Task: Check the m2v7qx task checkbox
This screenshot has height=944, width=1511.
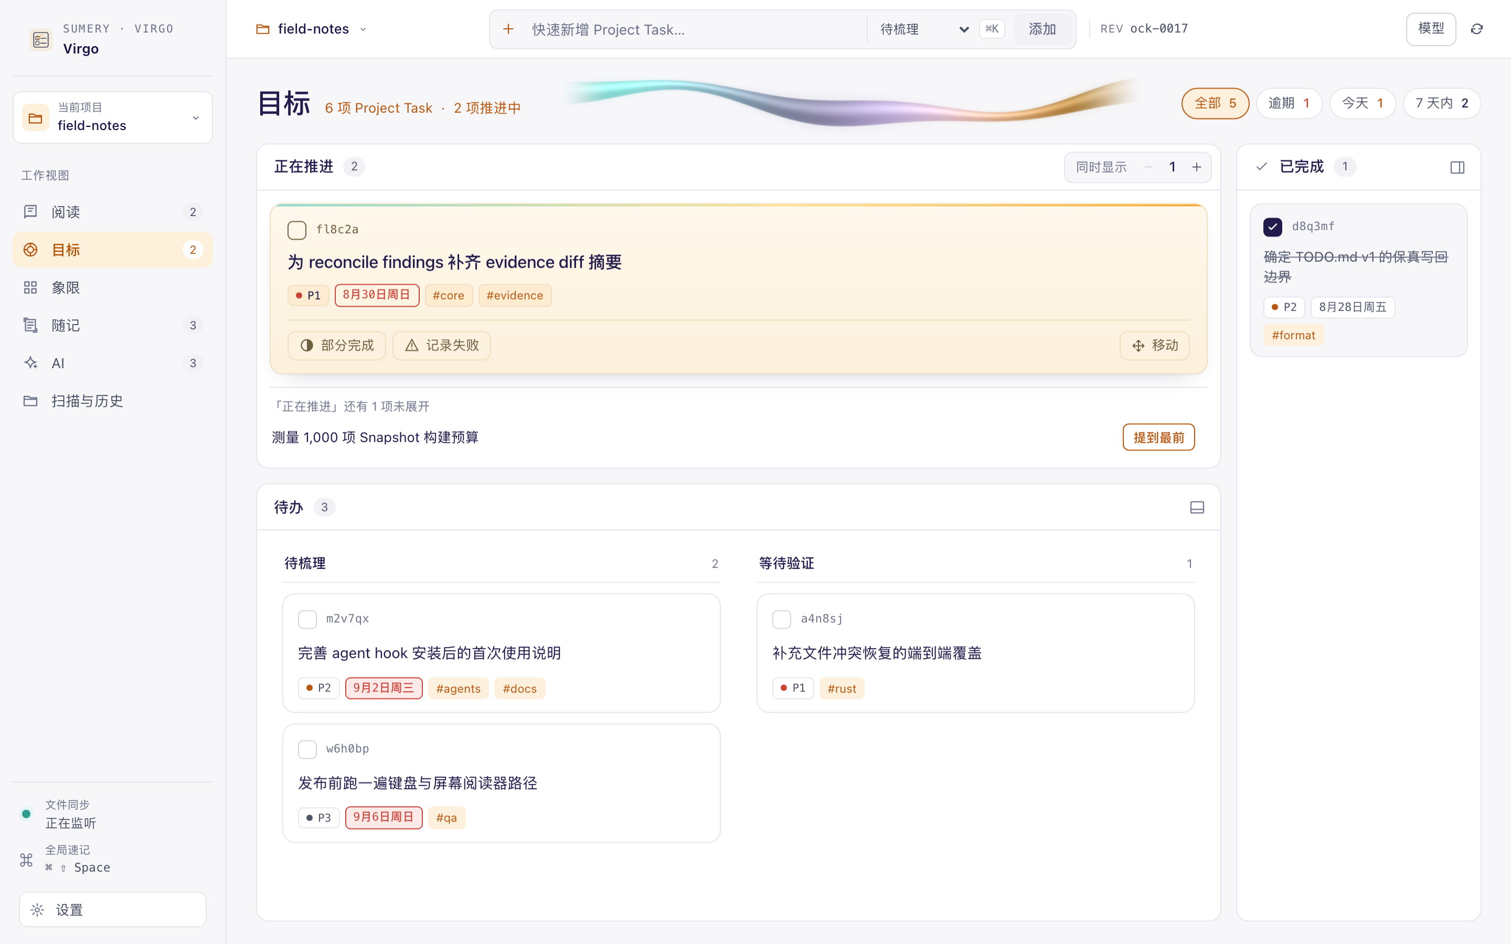Action: tap(307, 619)
